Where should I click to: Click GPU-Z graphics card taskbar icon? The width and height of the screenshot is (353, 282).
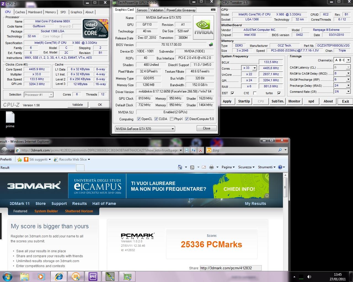point(127,276)
